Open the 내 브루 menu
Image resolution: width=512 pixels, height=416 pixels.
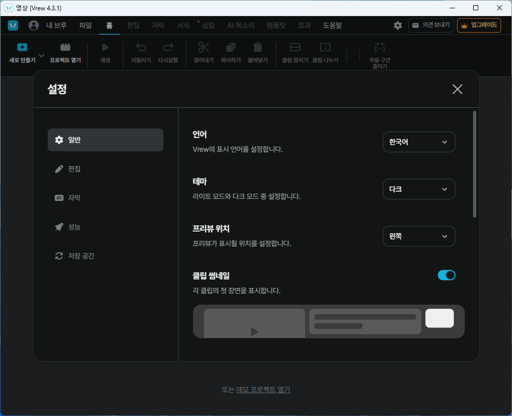click(57, 25)
